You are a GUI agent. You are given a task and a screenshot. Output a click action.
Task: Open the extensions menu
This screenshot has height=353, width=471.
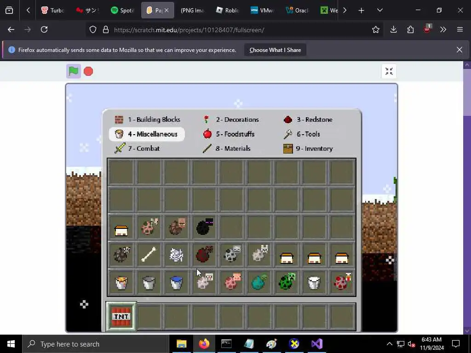pyautogui.click(x=410, y=29)
